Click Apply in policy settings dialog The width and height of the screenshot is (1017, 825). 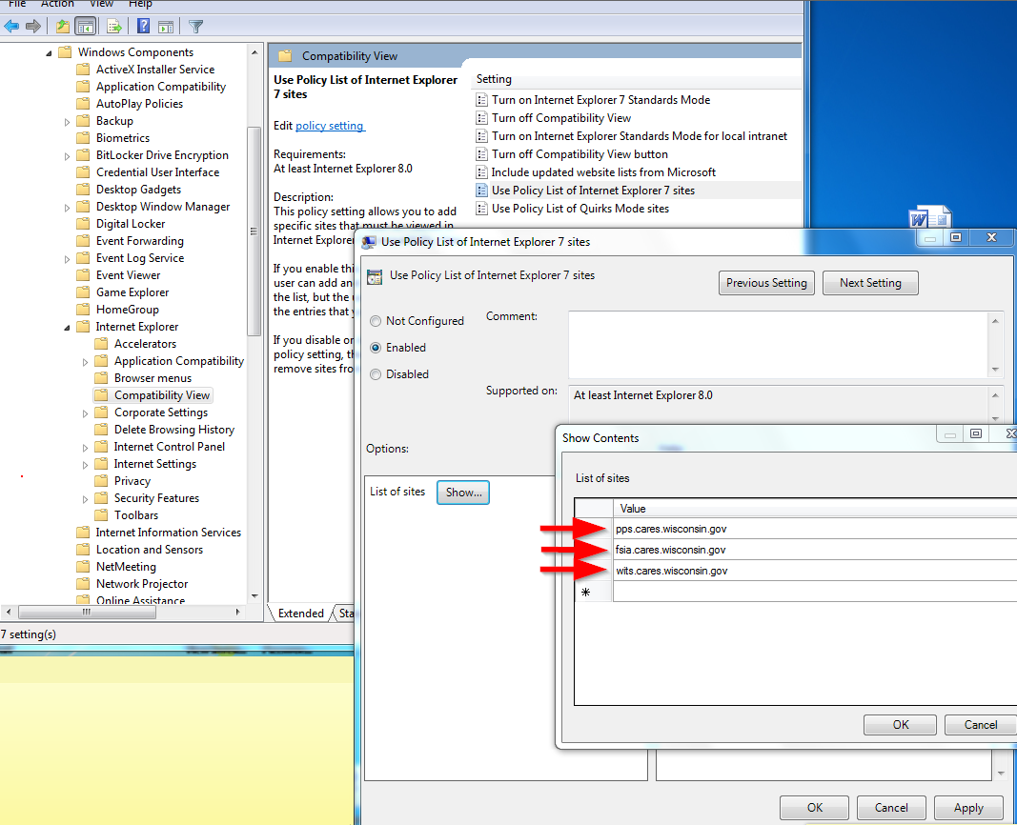tap(968, 808)
